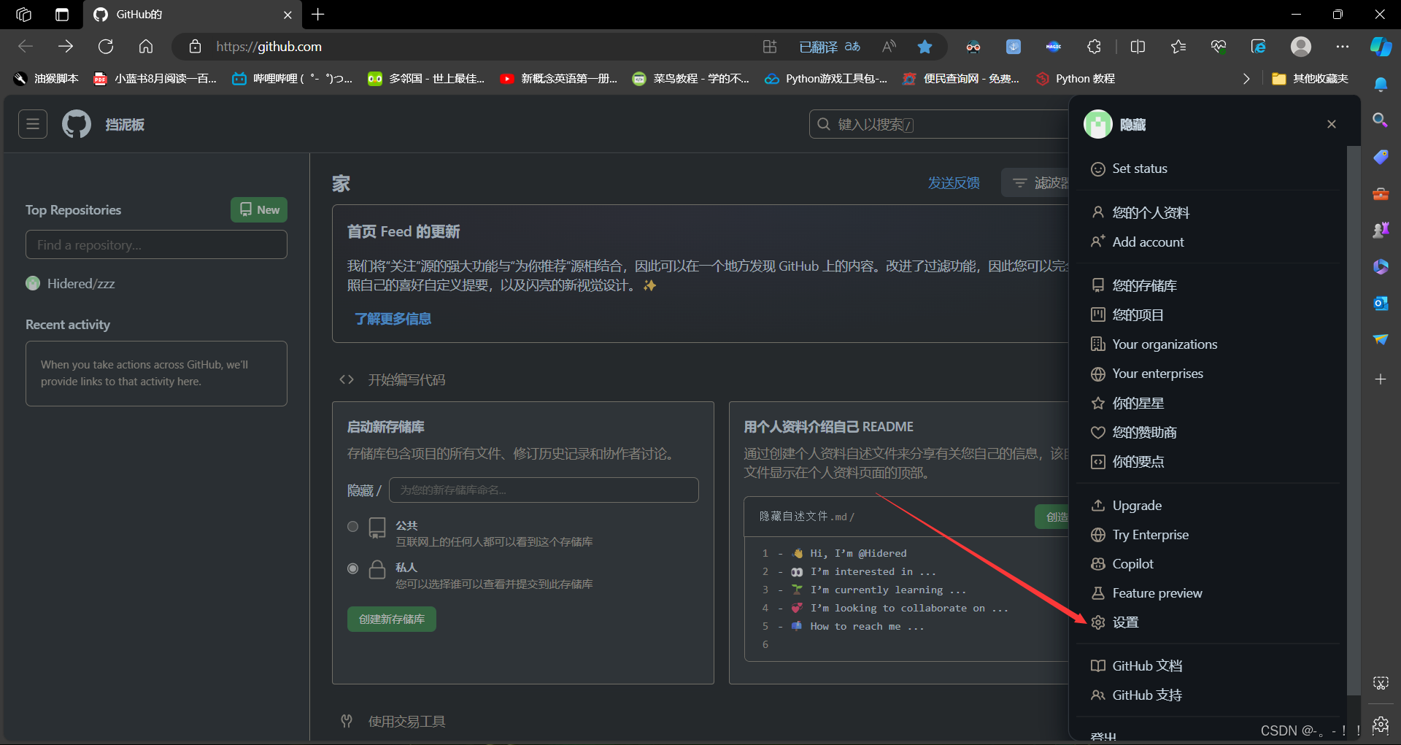Open browser extensions puzzle icon

click(x=1094, y=47)
